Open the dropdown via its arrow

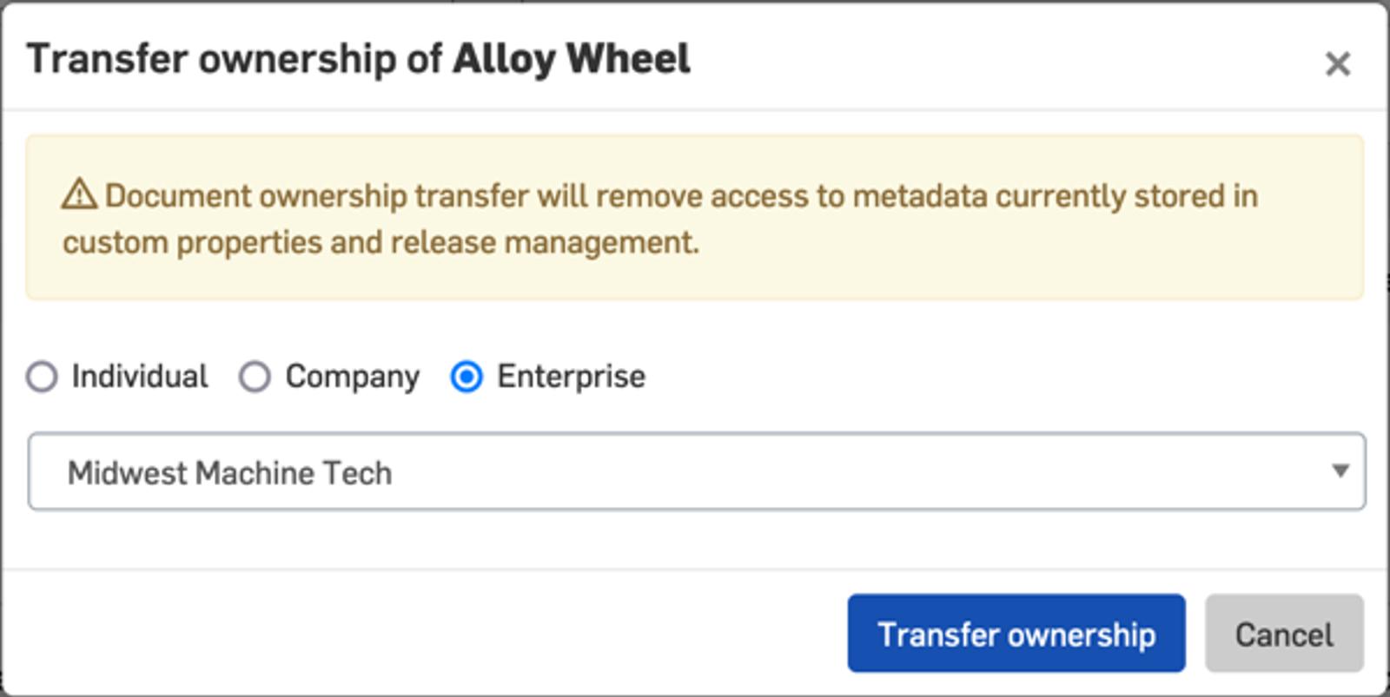point(1340,470)
